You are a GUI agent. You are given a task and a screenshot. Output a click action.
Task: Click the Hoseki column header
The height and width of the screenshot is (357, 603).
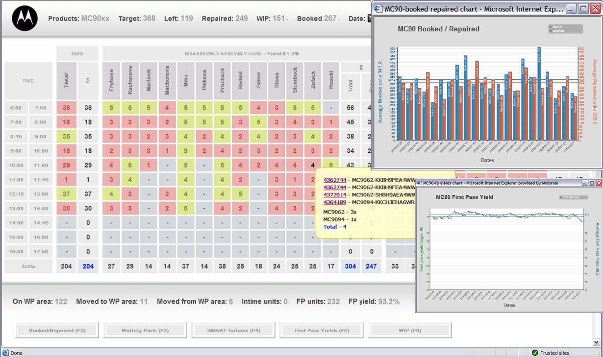click(331, 81)
